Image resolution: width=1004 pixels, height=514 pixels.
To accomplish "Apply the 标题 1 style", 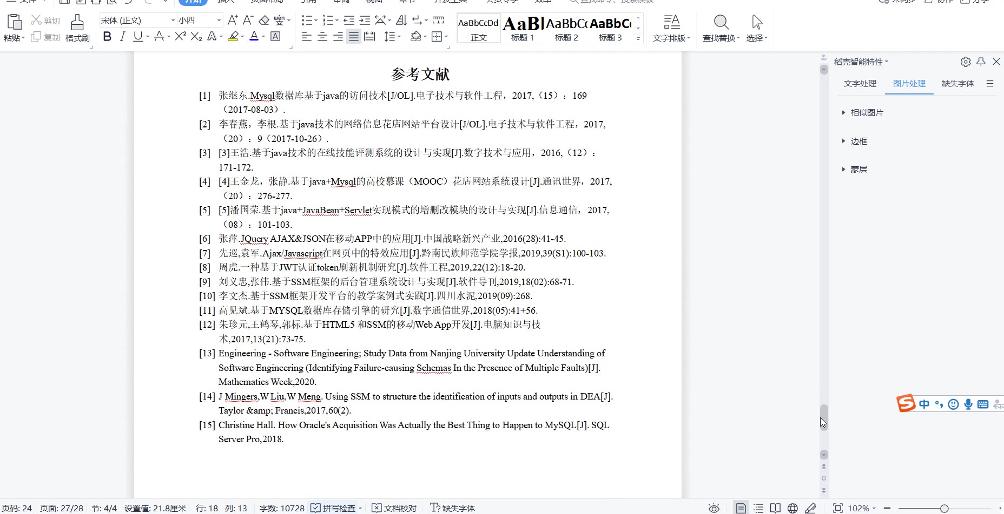I will click(x=523, y=29).
